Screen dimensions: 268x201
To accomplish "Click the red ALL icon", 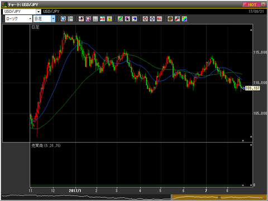I will pyautogui.click(x=159, y=19).
